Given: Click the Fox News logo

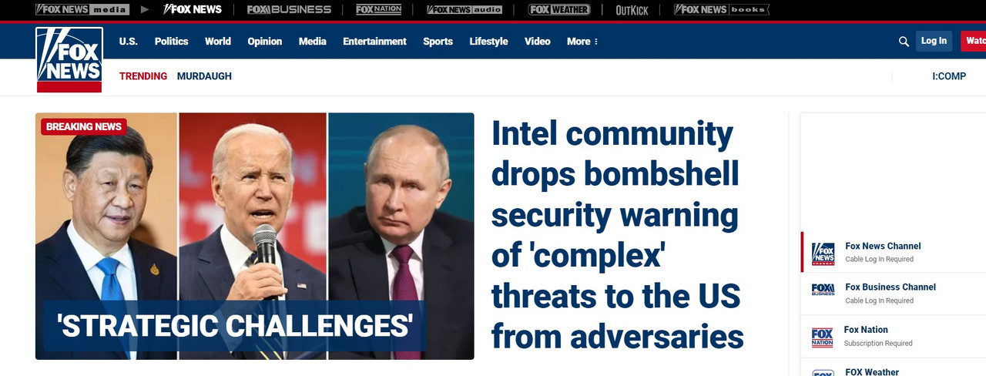Looking at the screenshot, I should pos(69,60).
